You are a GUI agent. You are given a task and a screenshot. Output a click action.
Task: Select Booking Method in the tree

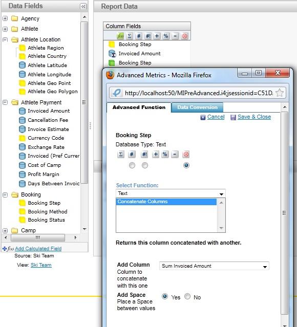(48, 212)
